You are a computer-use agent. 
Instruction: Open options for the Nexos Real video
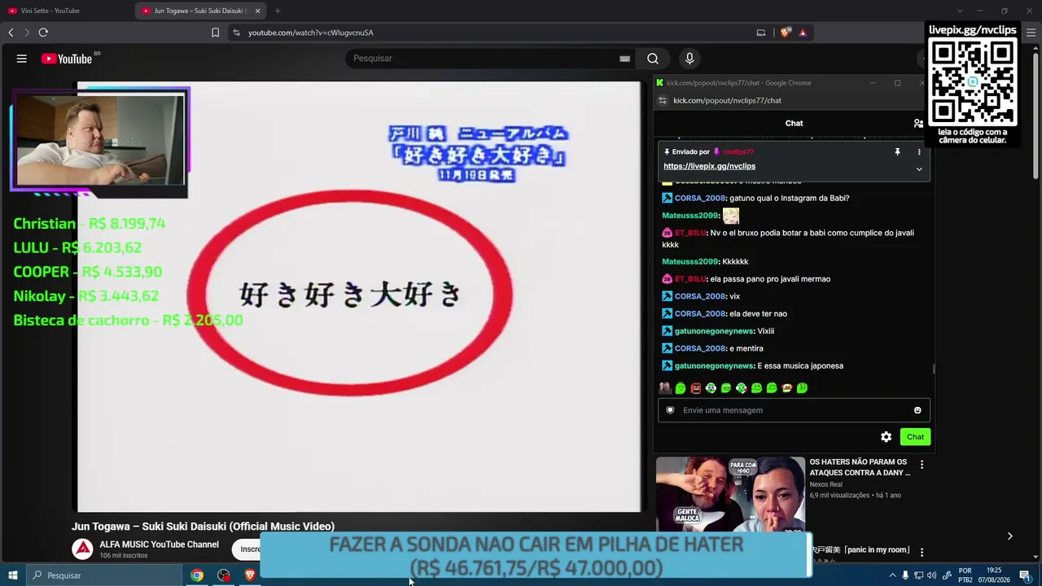(922, 465)
